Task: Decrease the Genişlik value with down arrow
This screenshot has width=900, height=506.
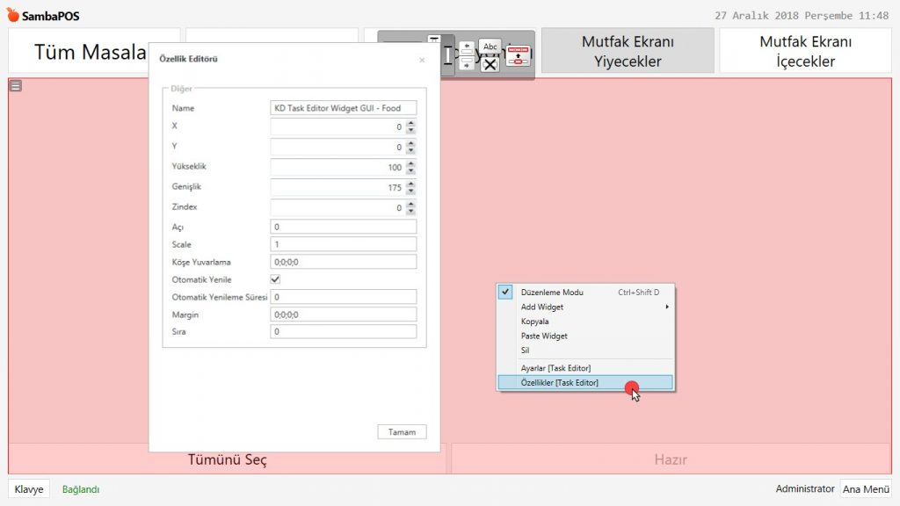Action: point(410,192)
